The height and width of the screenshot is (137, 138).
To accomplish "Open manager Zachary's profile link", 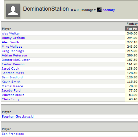I will [108, 10].
